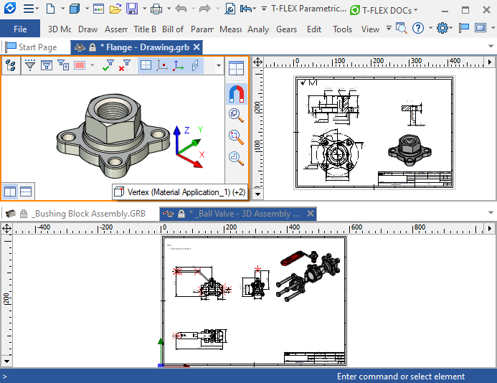
Task: Switch to _Bushing Block Assembly.GRB tab
Action: pos(76,214)
